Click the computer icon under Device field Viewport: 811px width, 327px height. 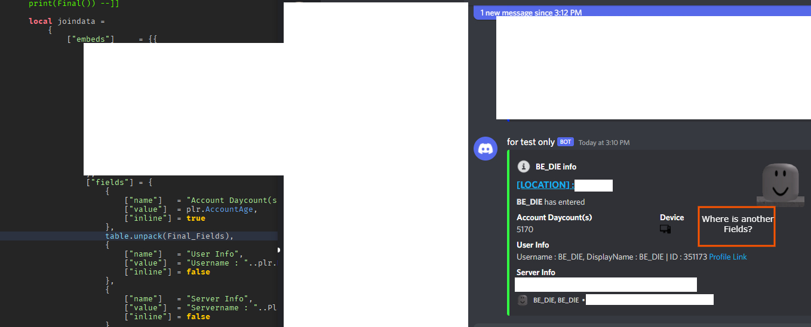click(665, 229)
